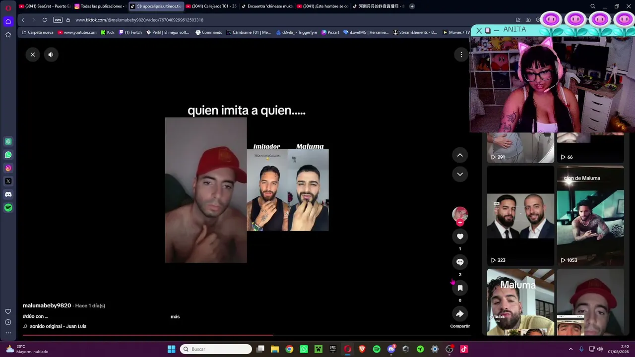
Task: Toggle the VPN badge in address bar
Action: (58, 20)
